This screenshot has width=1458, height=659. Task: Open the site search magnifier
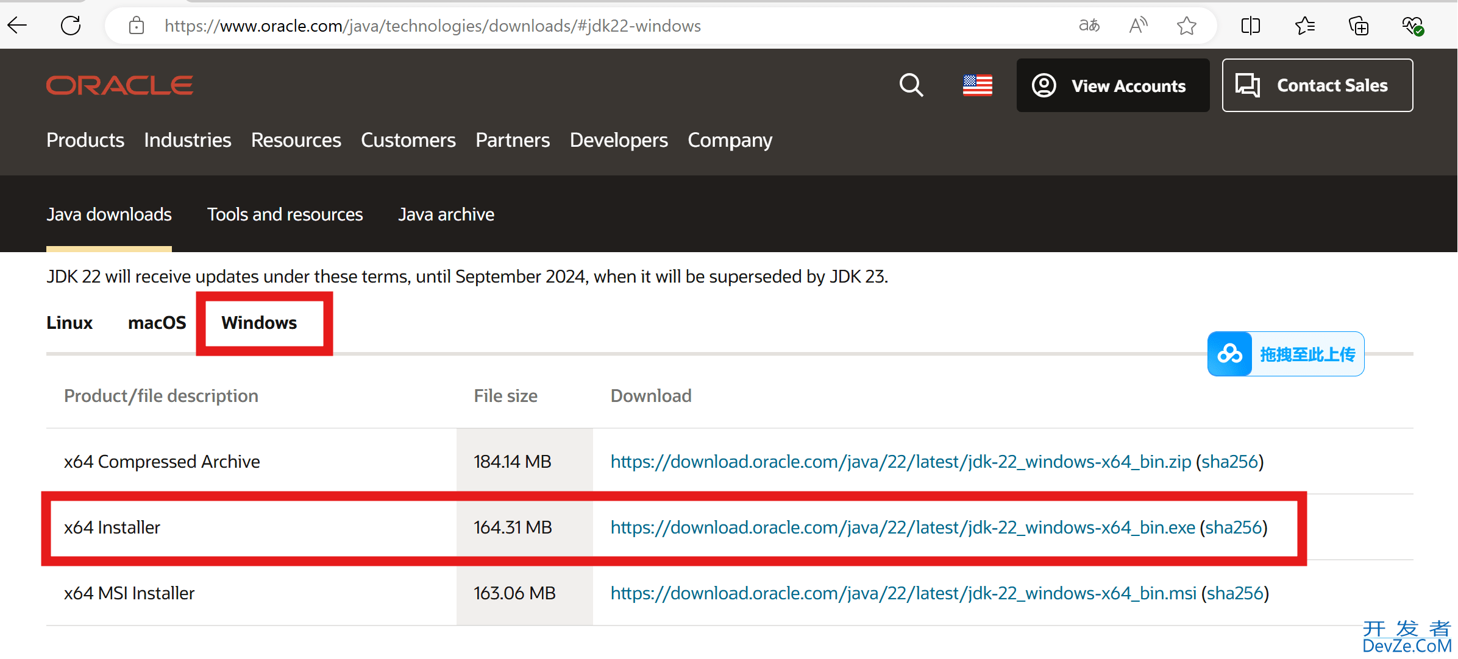tap(911, 85)
